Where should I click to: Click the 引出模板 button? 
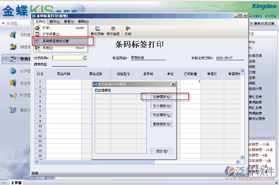162,115
